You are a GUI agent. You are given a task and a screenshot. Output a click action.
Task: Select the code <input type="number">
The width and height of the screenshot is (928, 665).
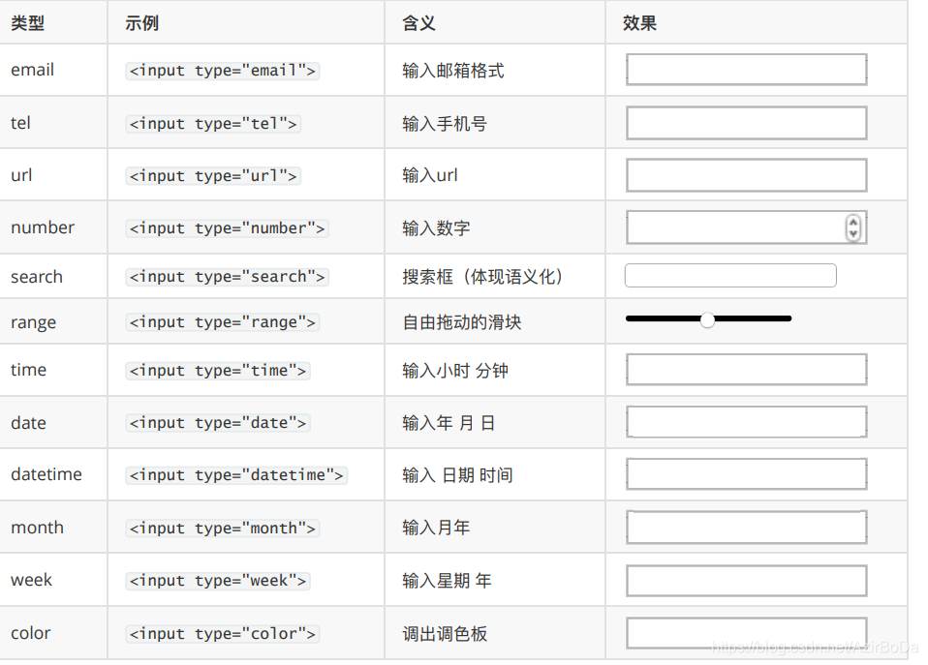click(x=228, y=228)
